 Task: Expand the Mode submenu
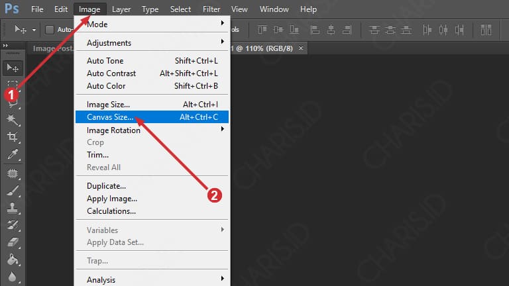coord(223,23)
